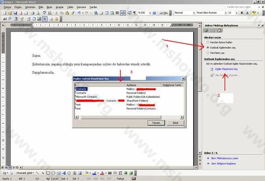Select the Format Painter brush
This screenshot has height=181, width=265.
click(73, 13)
